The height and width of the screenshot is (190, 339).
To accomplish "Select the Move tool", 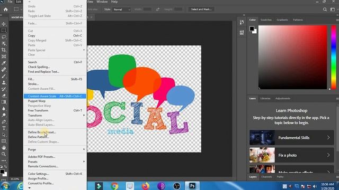I will pos(4,24).
